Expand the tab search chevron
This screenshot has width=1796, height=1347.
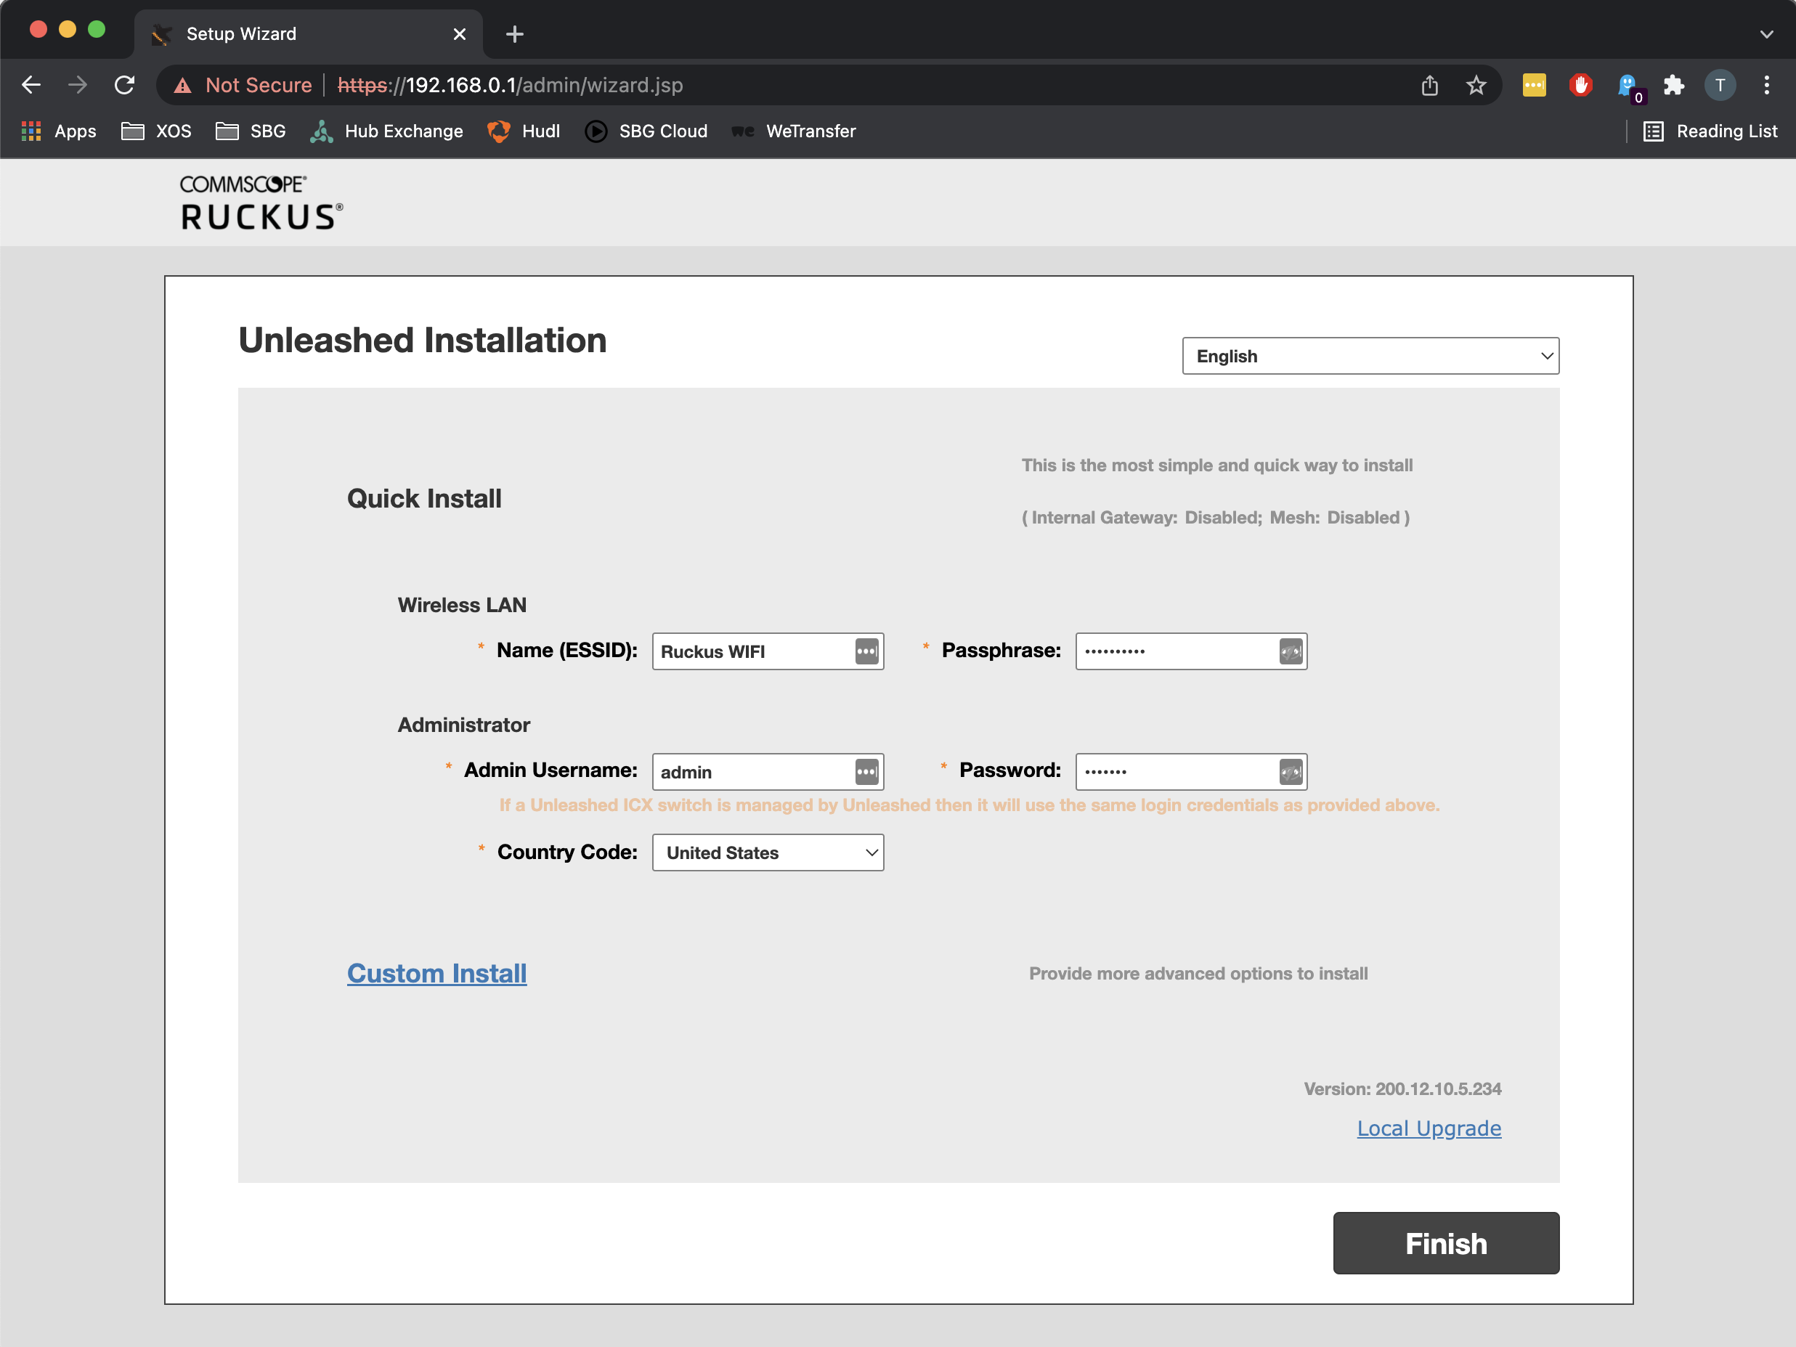coord(1766,34)
